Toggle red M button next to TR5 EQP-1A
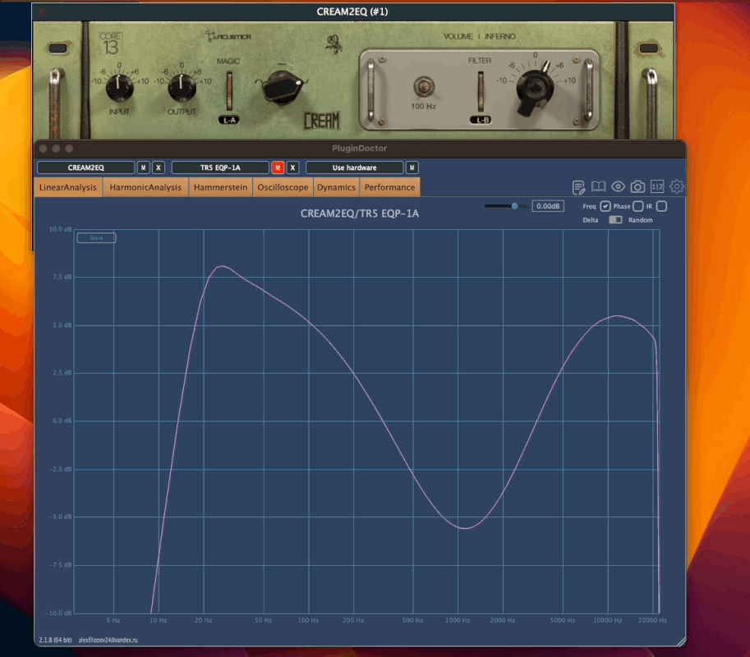750x657 pixels. (x=278, y=168)
